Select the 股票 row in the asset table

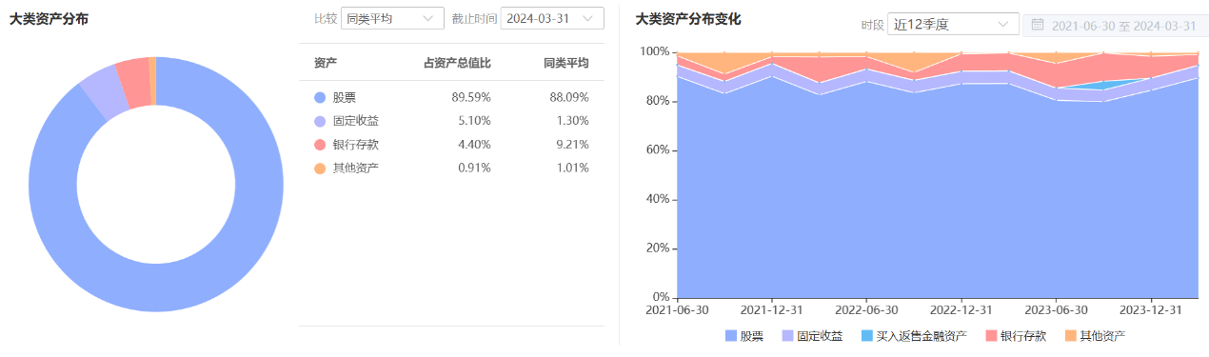[x=451, y=97]
